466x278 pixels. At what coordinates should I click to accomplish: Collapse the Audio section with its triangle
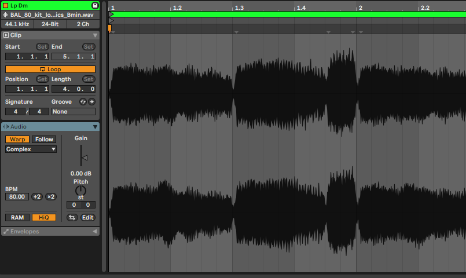pos(95,127)
